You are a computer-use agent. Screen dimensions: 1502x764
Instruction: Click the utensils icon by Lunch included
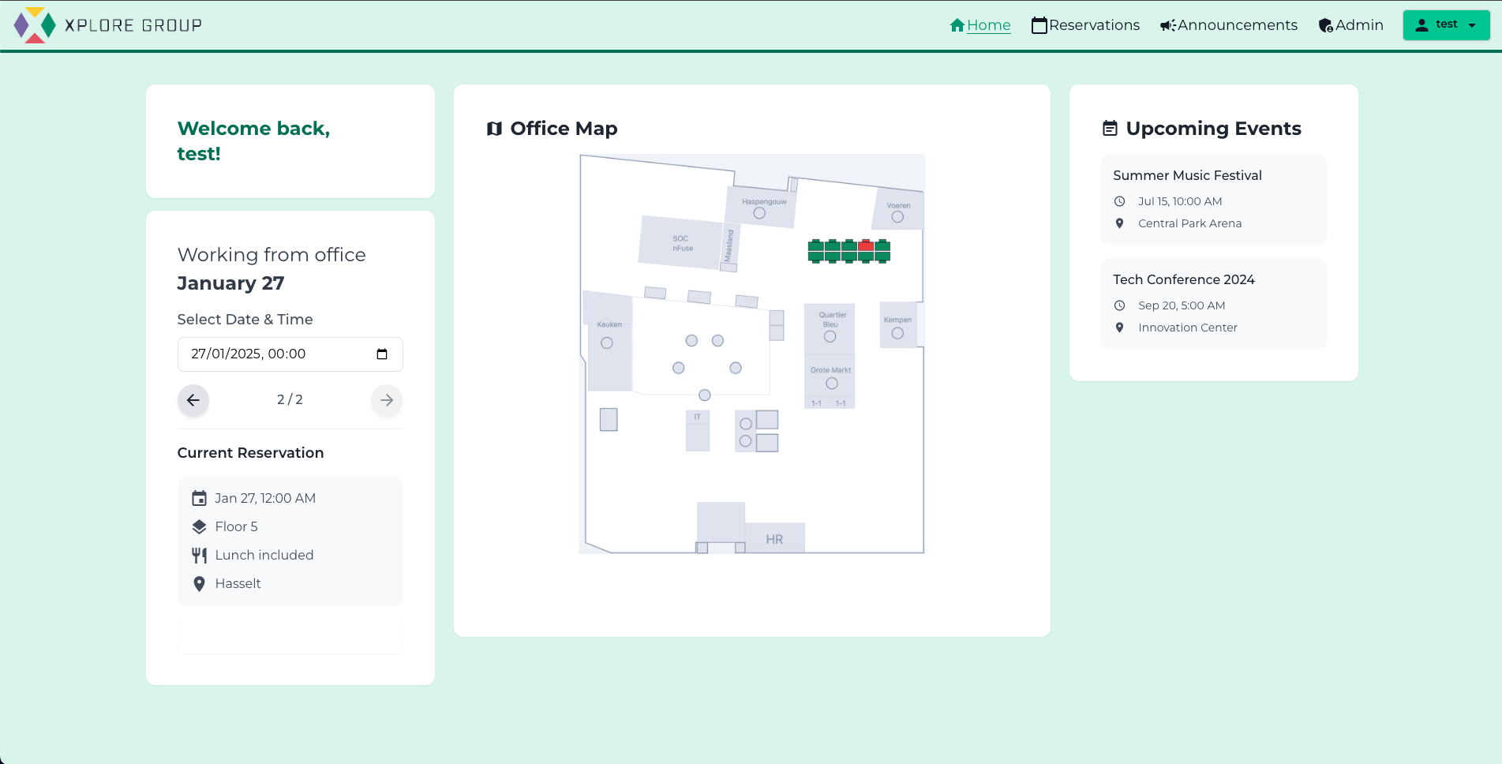tap(199, 555)
